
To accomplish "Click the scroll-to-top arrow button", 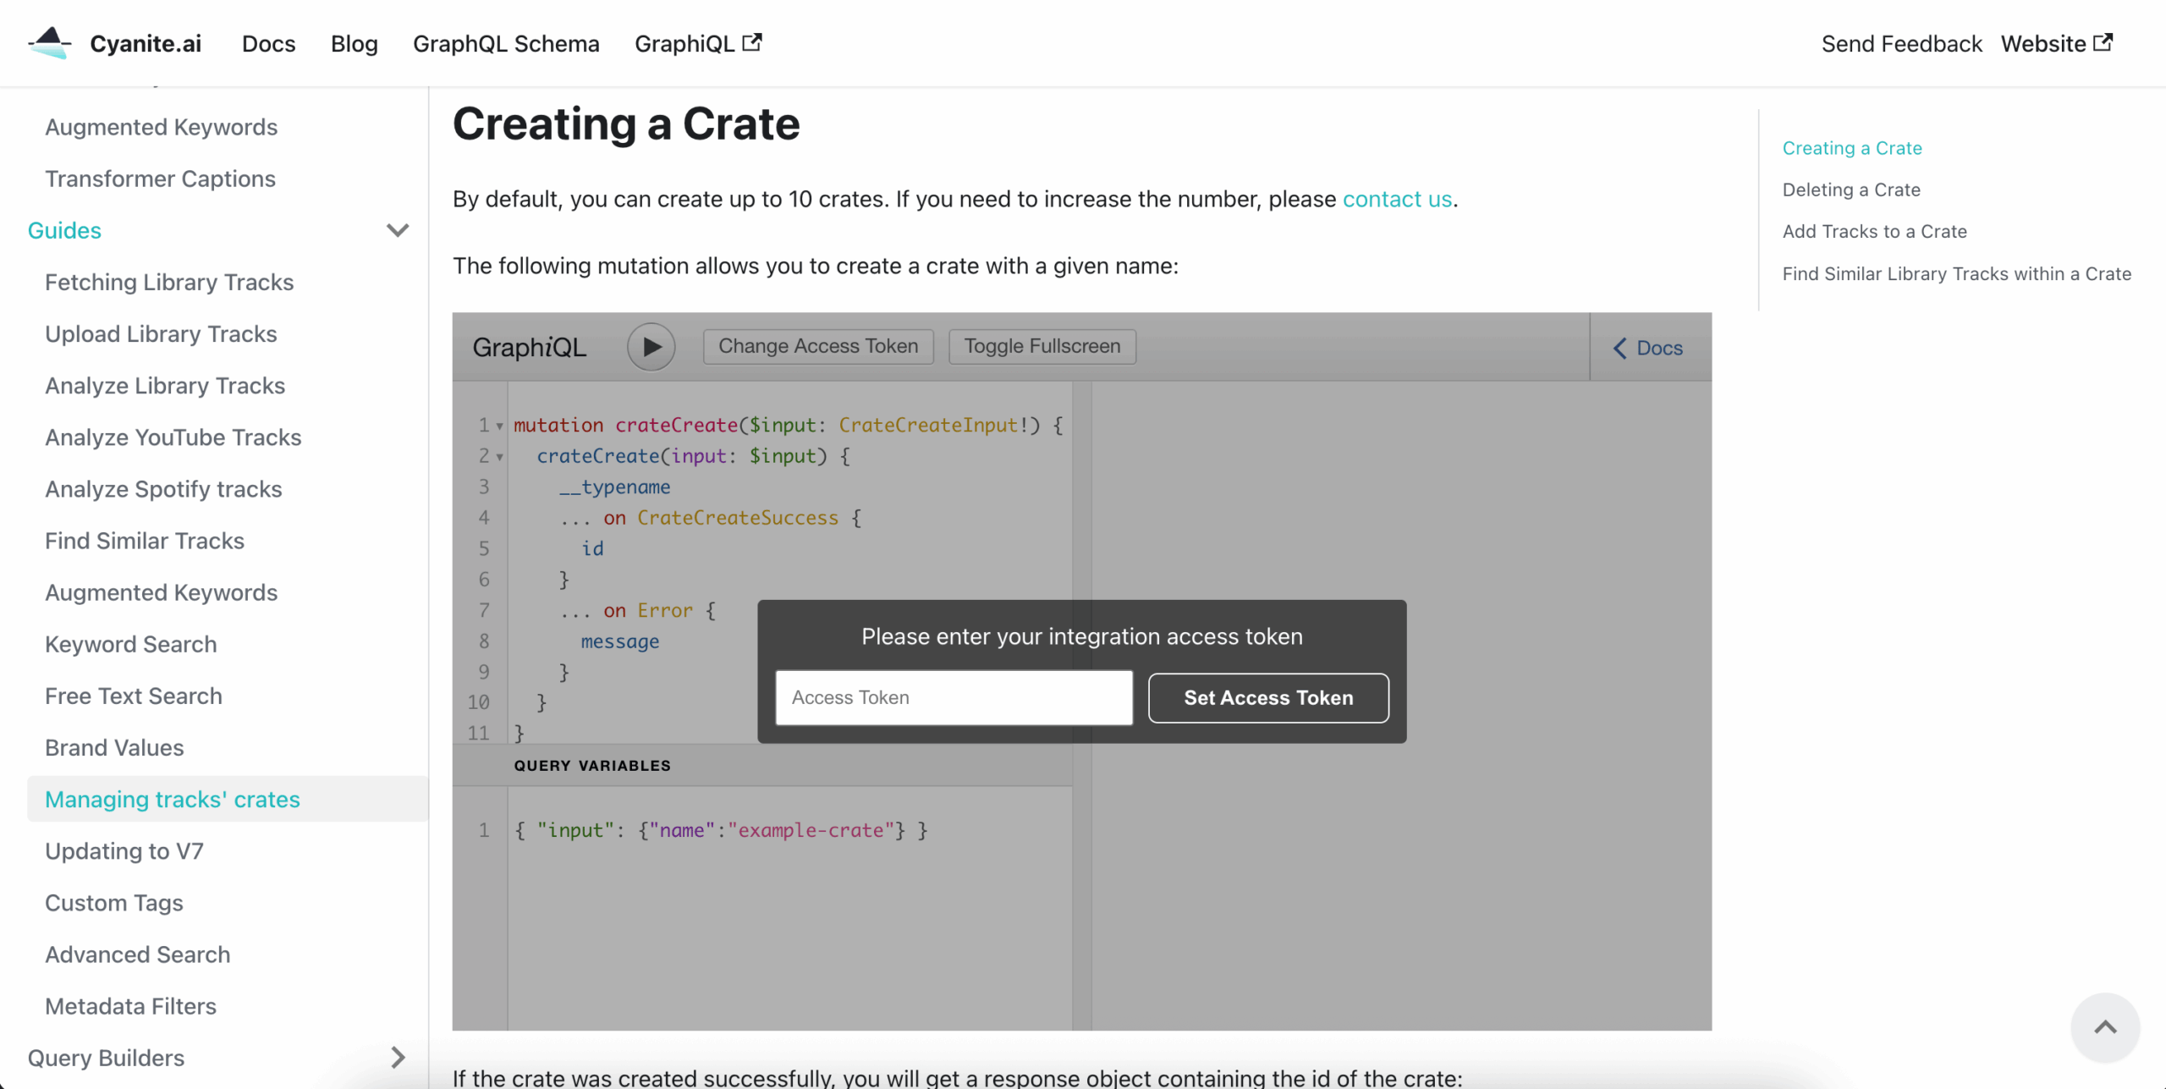I will coord(2106,1027).
